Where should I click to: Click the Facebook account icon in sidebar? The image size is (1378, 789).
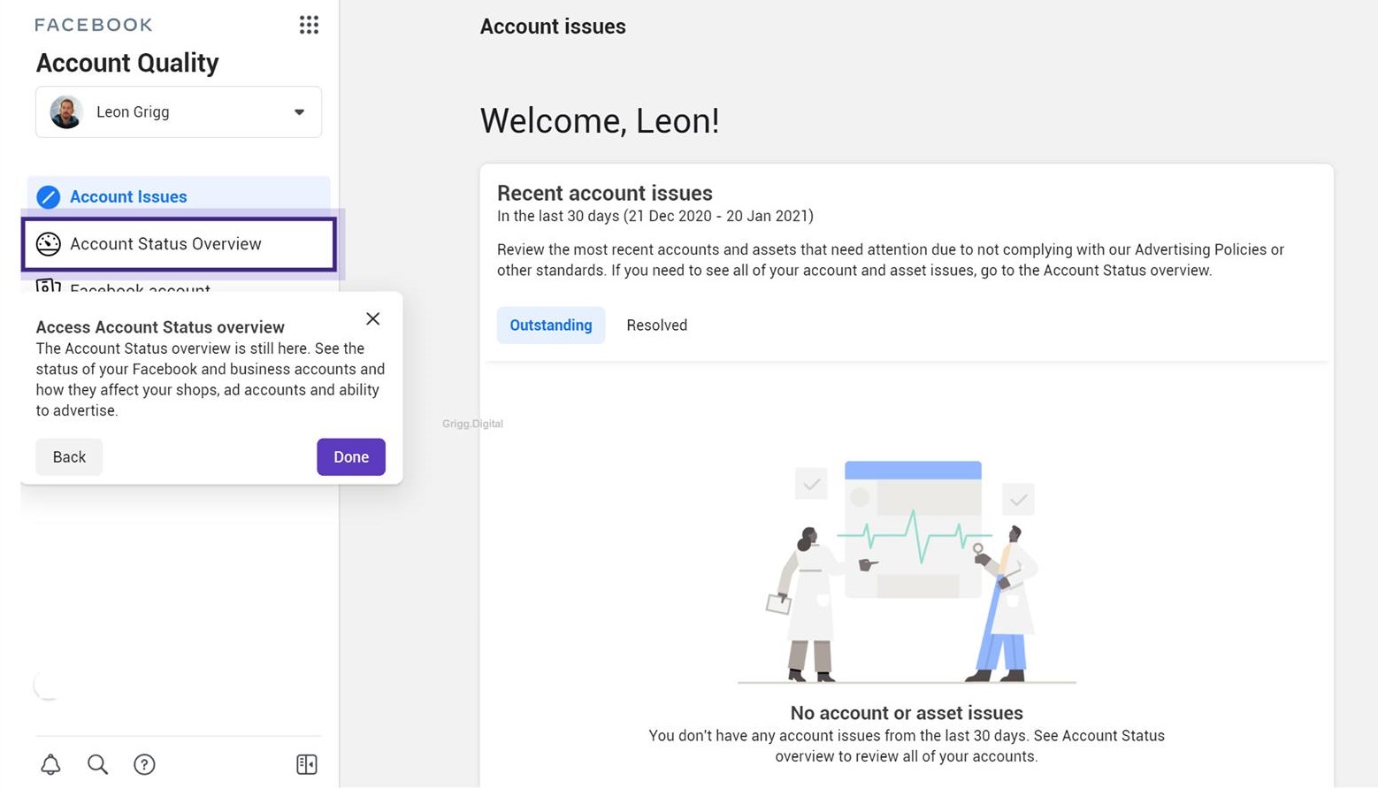[x=48, y=287]
